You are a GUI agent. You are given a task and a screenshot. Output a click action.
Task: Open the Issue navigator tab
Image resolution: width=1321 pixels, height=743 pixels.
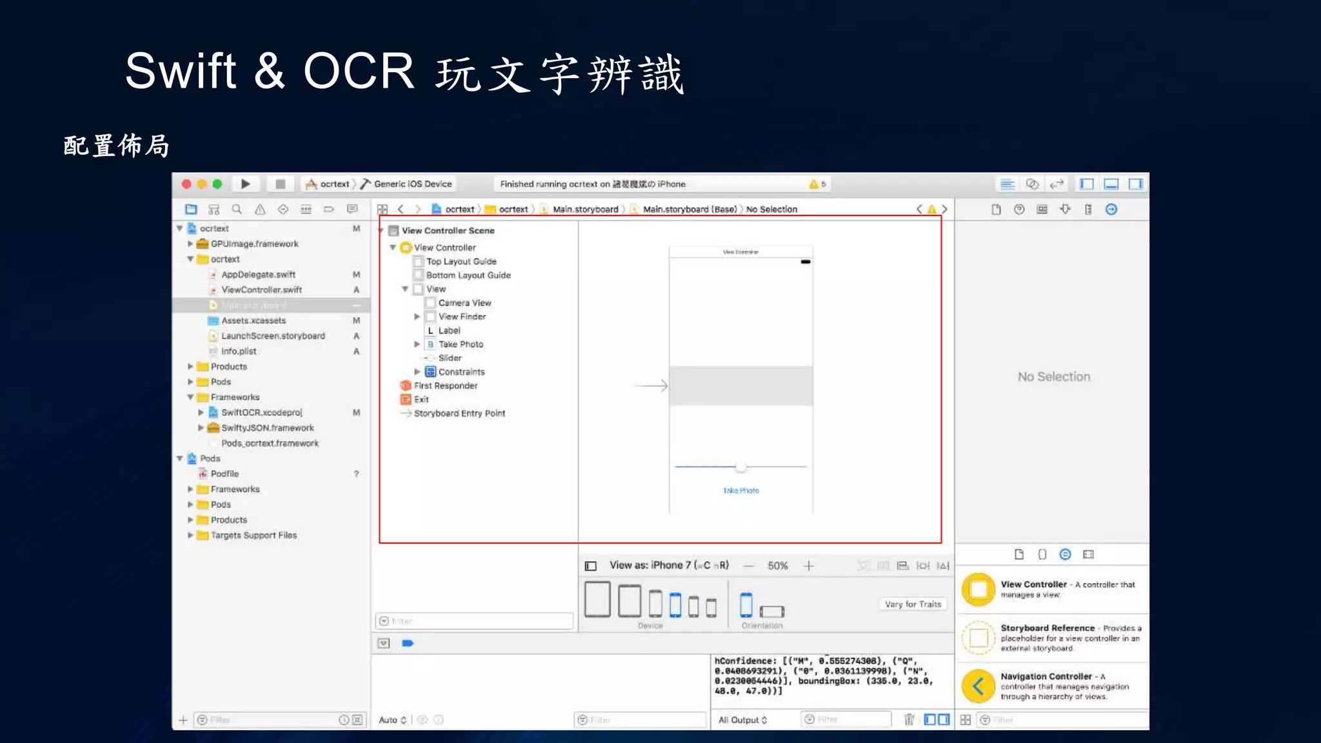(x=260, y=209)
